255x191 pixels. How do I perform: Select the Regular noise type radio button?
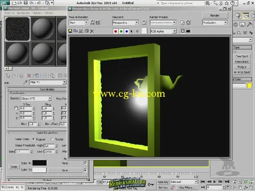coord(33,139)
